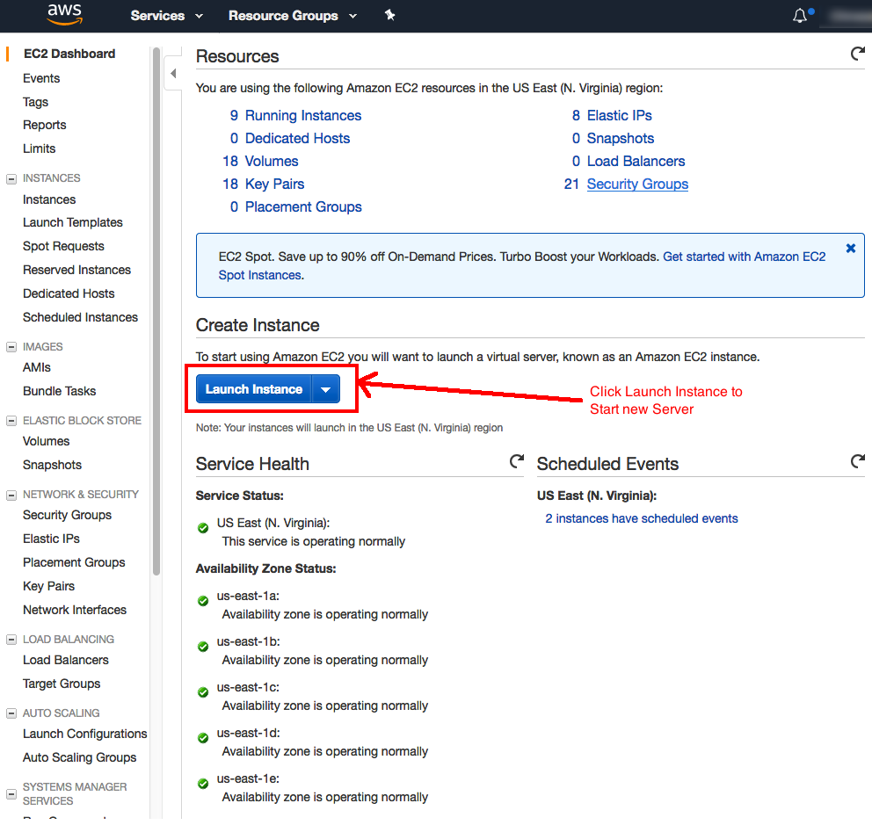Open Elastic IPs in sidebar
Image resolution: width=872 pixels, height=825 pixels.
tap(51, 539)
